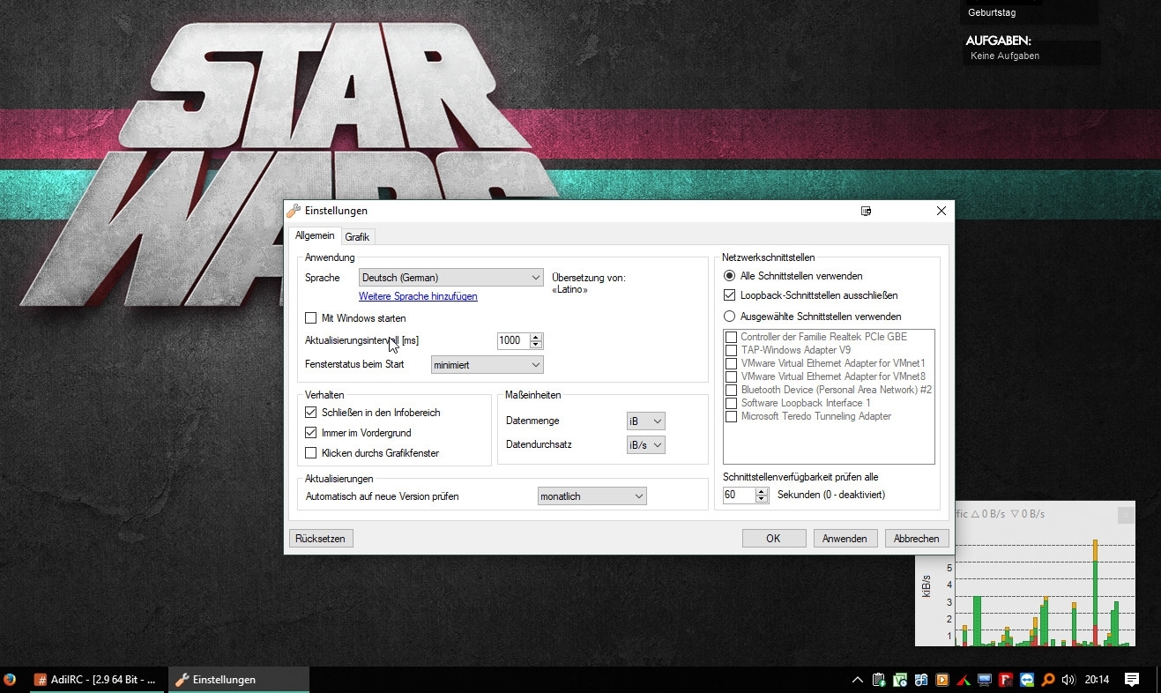Click the 'Weitere Sprache hinzufügen' link

tap(418, 296)
